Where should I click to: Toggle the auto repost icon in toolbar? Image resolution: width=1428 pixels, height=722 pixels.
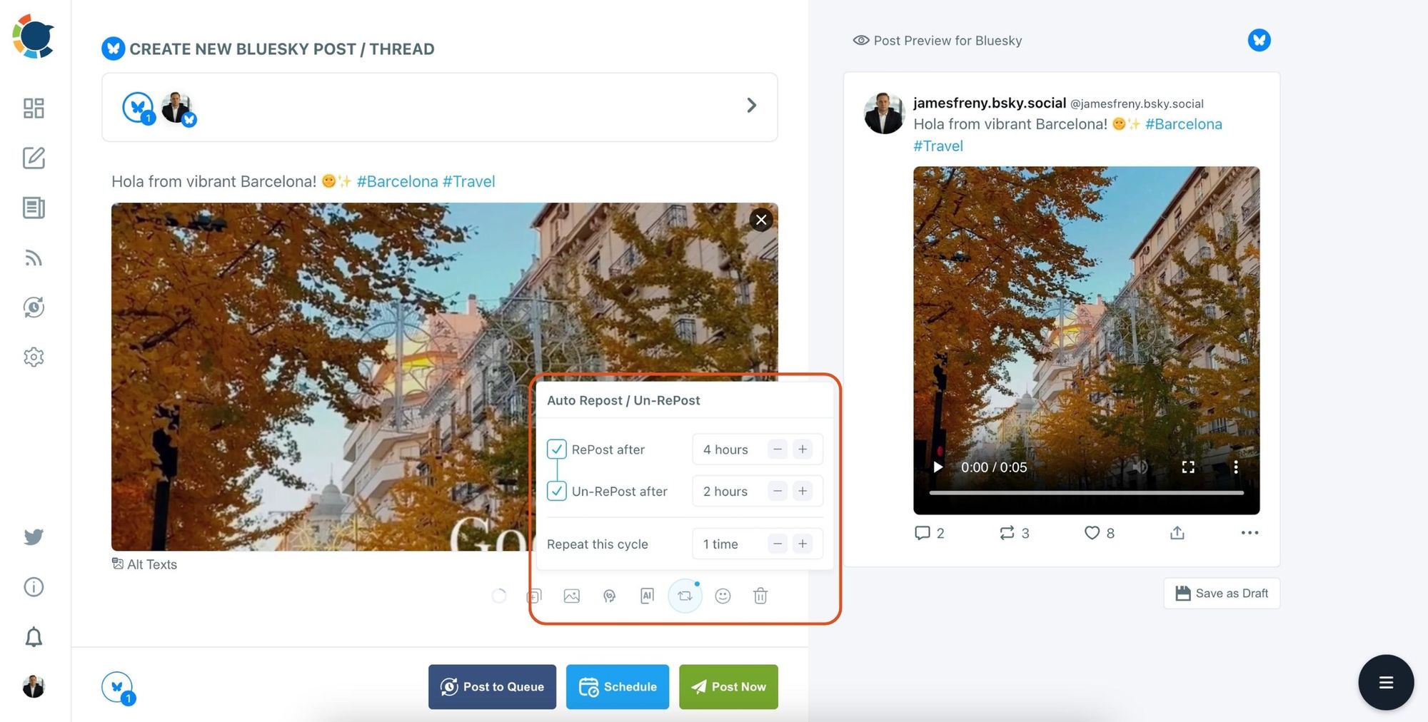click(x=685, y=596)
